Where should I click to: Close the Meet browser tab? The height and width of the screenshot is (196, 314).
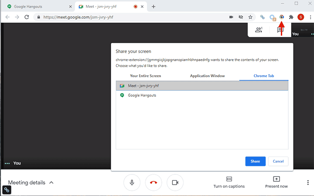pos(142,7)
